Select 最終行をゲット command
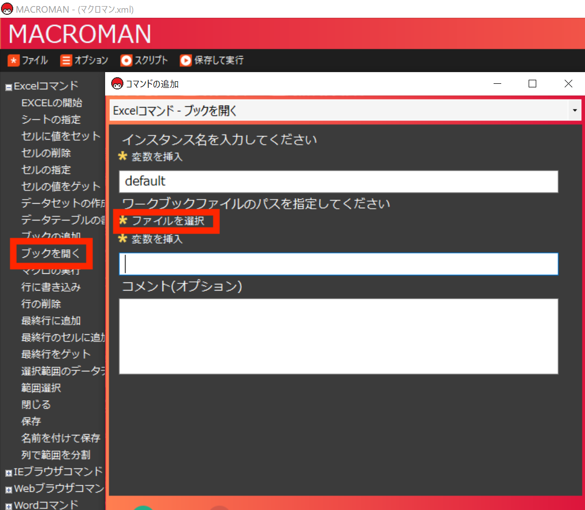Viewport: 585px width, 510px height. pos(56,354)
